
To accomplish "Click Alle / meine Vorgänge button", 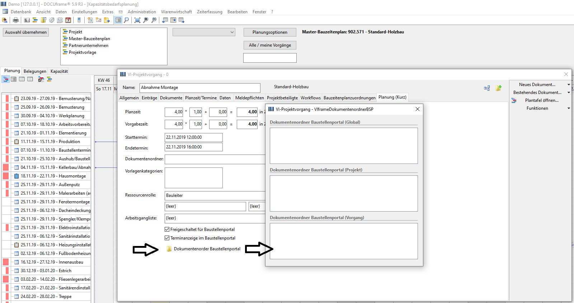I will [270, 45].
